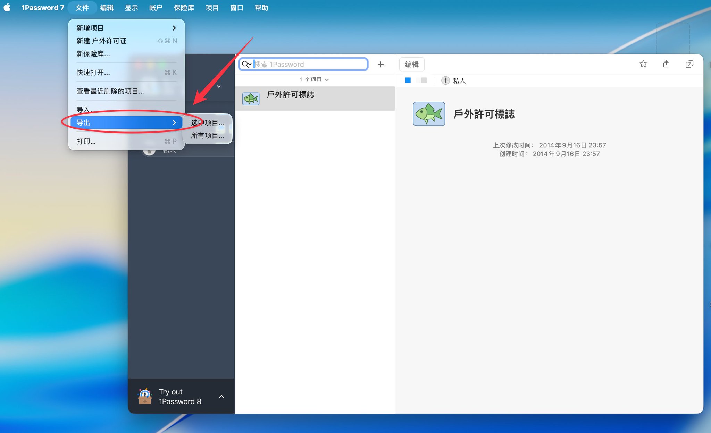Choose 新建 户外许可证 menu entry
The width and height of the screenshot is (711, 433).
pyautogui.click(x=126, y=41)
